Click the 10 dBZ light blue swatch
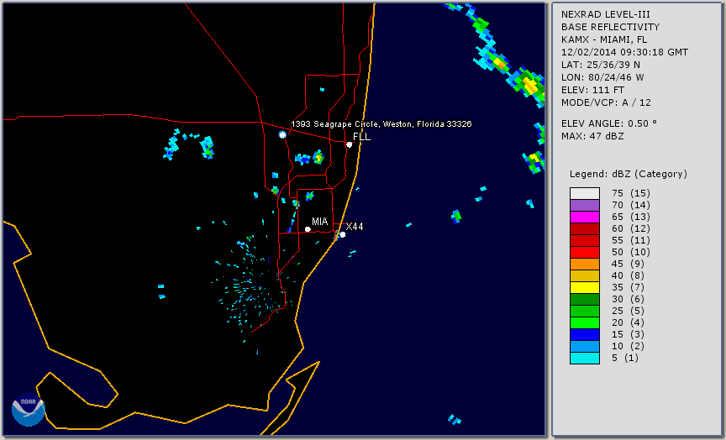 (x=585, y=347)
